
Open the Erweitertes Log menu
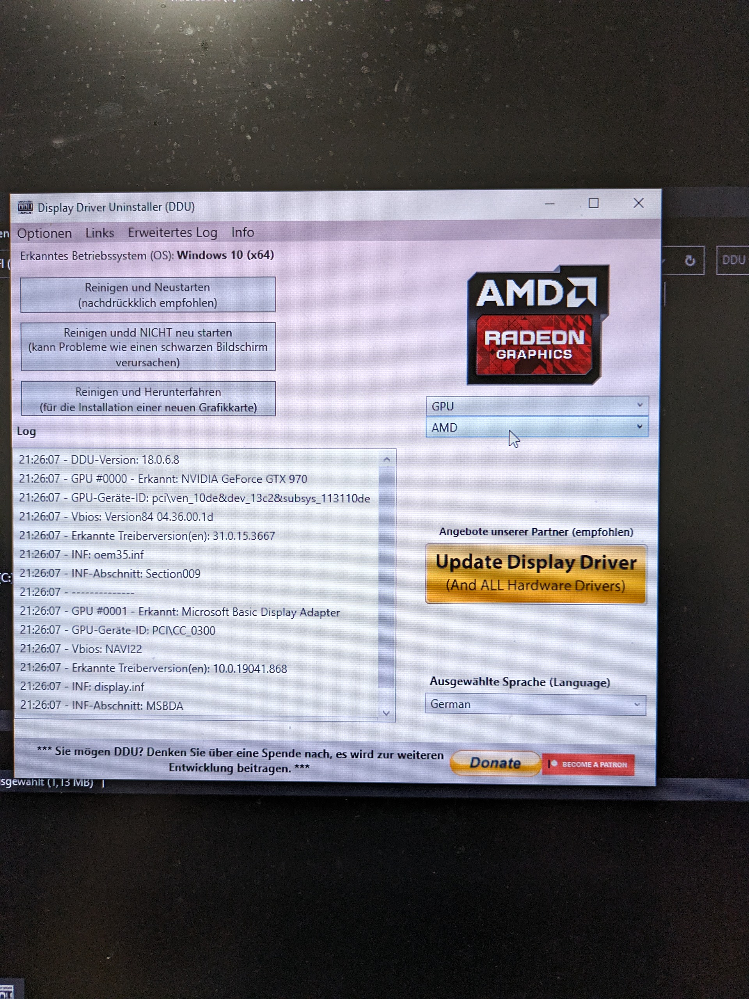click(x=172, y=233)
